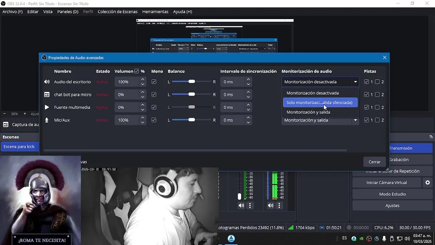Close the Propiedades de Audio avanzadas dialog
Image resolution: width=435 pixels, height=245 pixels.
click(x=385, y=58)
